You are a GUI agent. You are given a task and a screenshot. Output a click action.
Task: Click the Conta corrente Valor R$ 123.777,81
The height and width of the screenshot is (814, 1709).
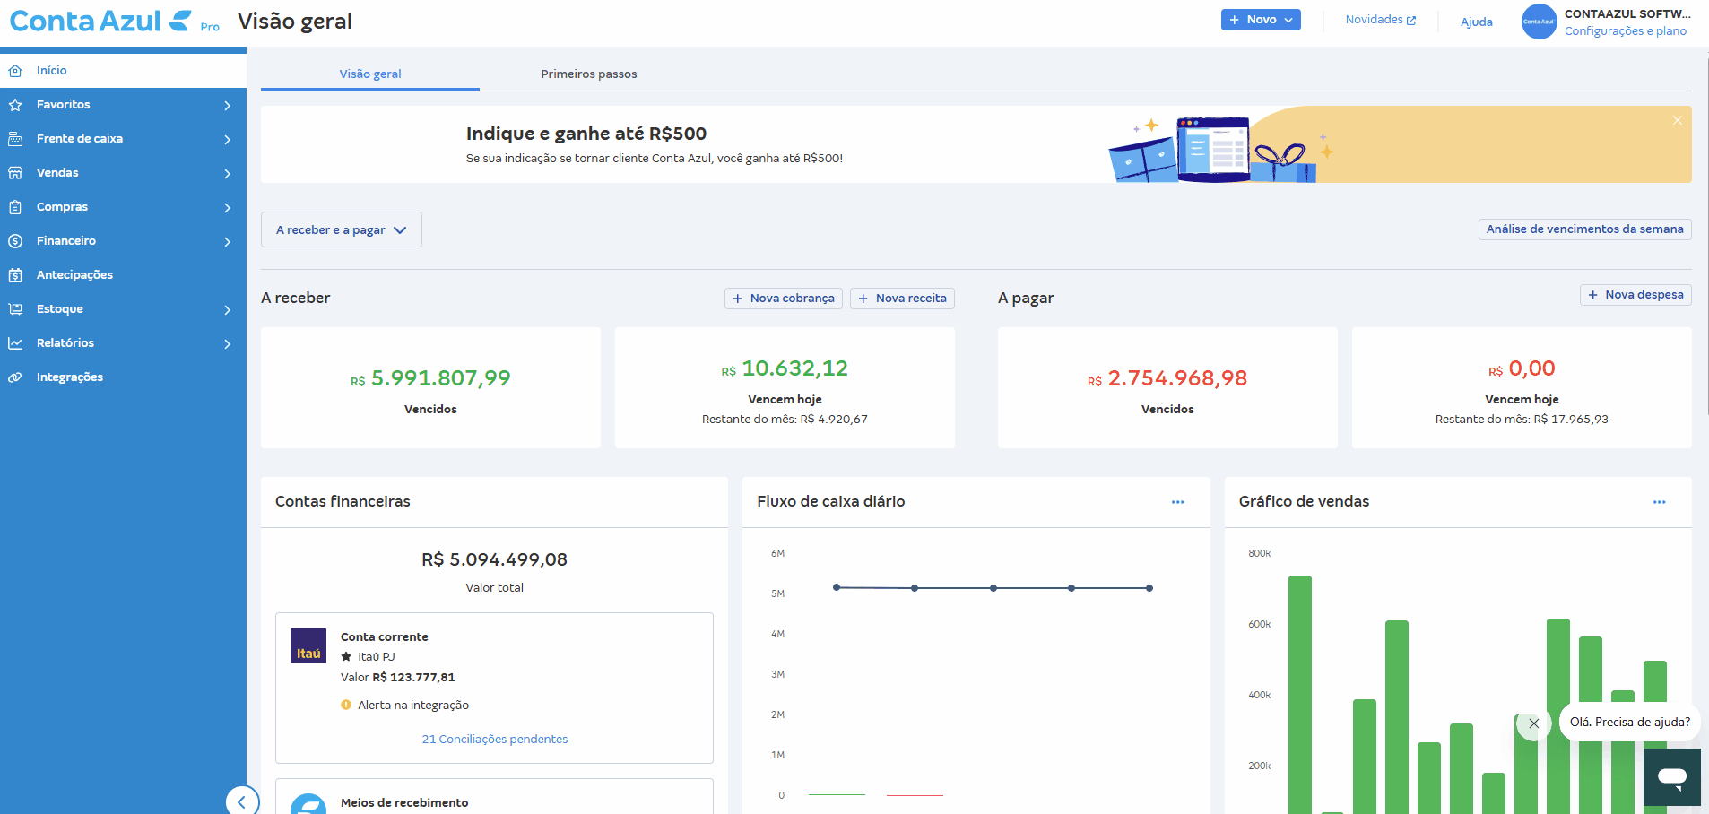coord(397,677)
